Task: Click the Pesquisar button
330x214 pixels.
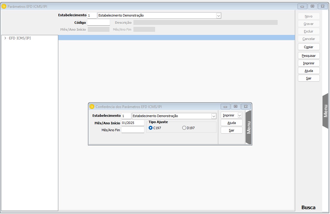Action: coord(308,56)
